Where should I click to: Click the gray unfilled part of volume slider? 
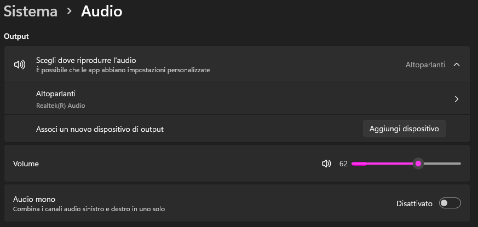pos(442,164)
